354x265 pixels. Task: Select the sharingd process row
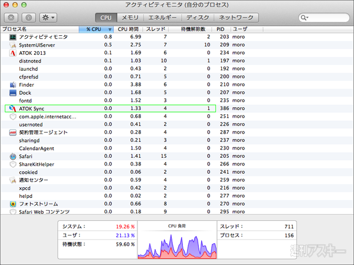pyautogui.click(x=177, y=140)
